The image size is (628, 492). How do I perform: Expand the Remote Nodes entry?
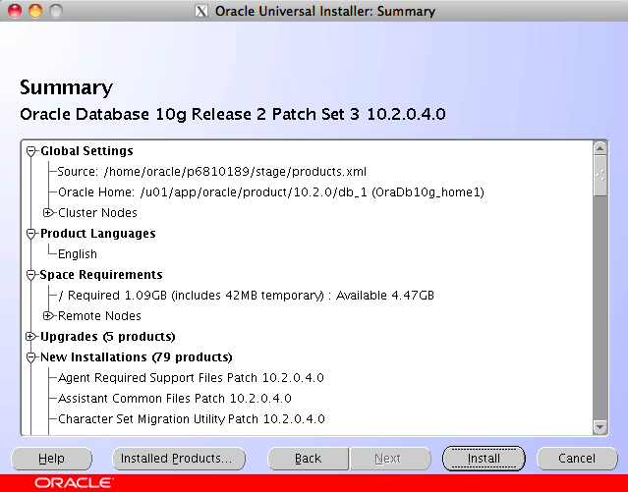point(49,316)
